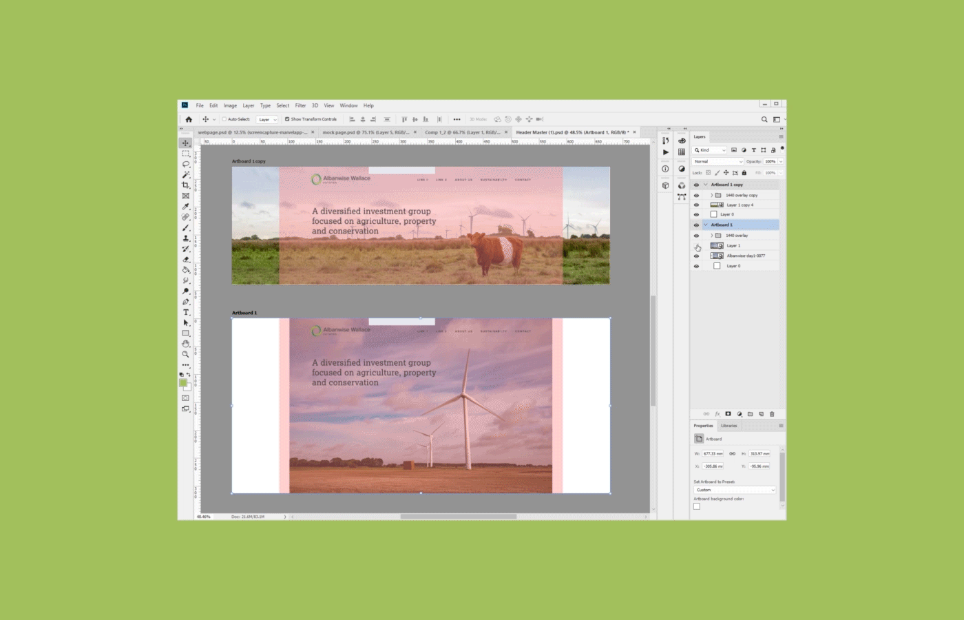Expand the 1440 overlay group
This screenshot has height=620, width=964.
711,236
